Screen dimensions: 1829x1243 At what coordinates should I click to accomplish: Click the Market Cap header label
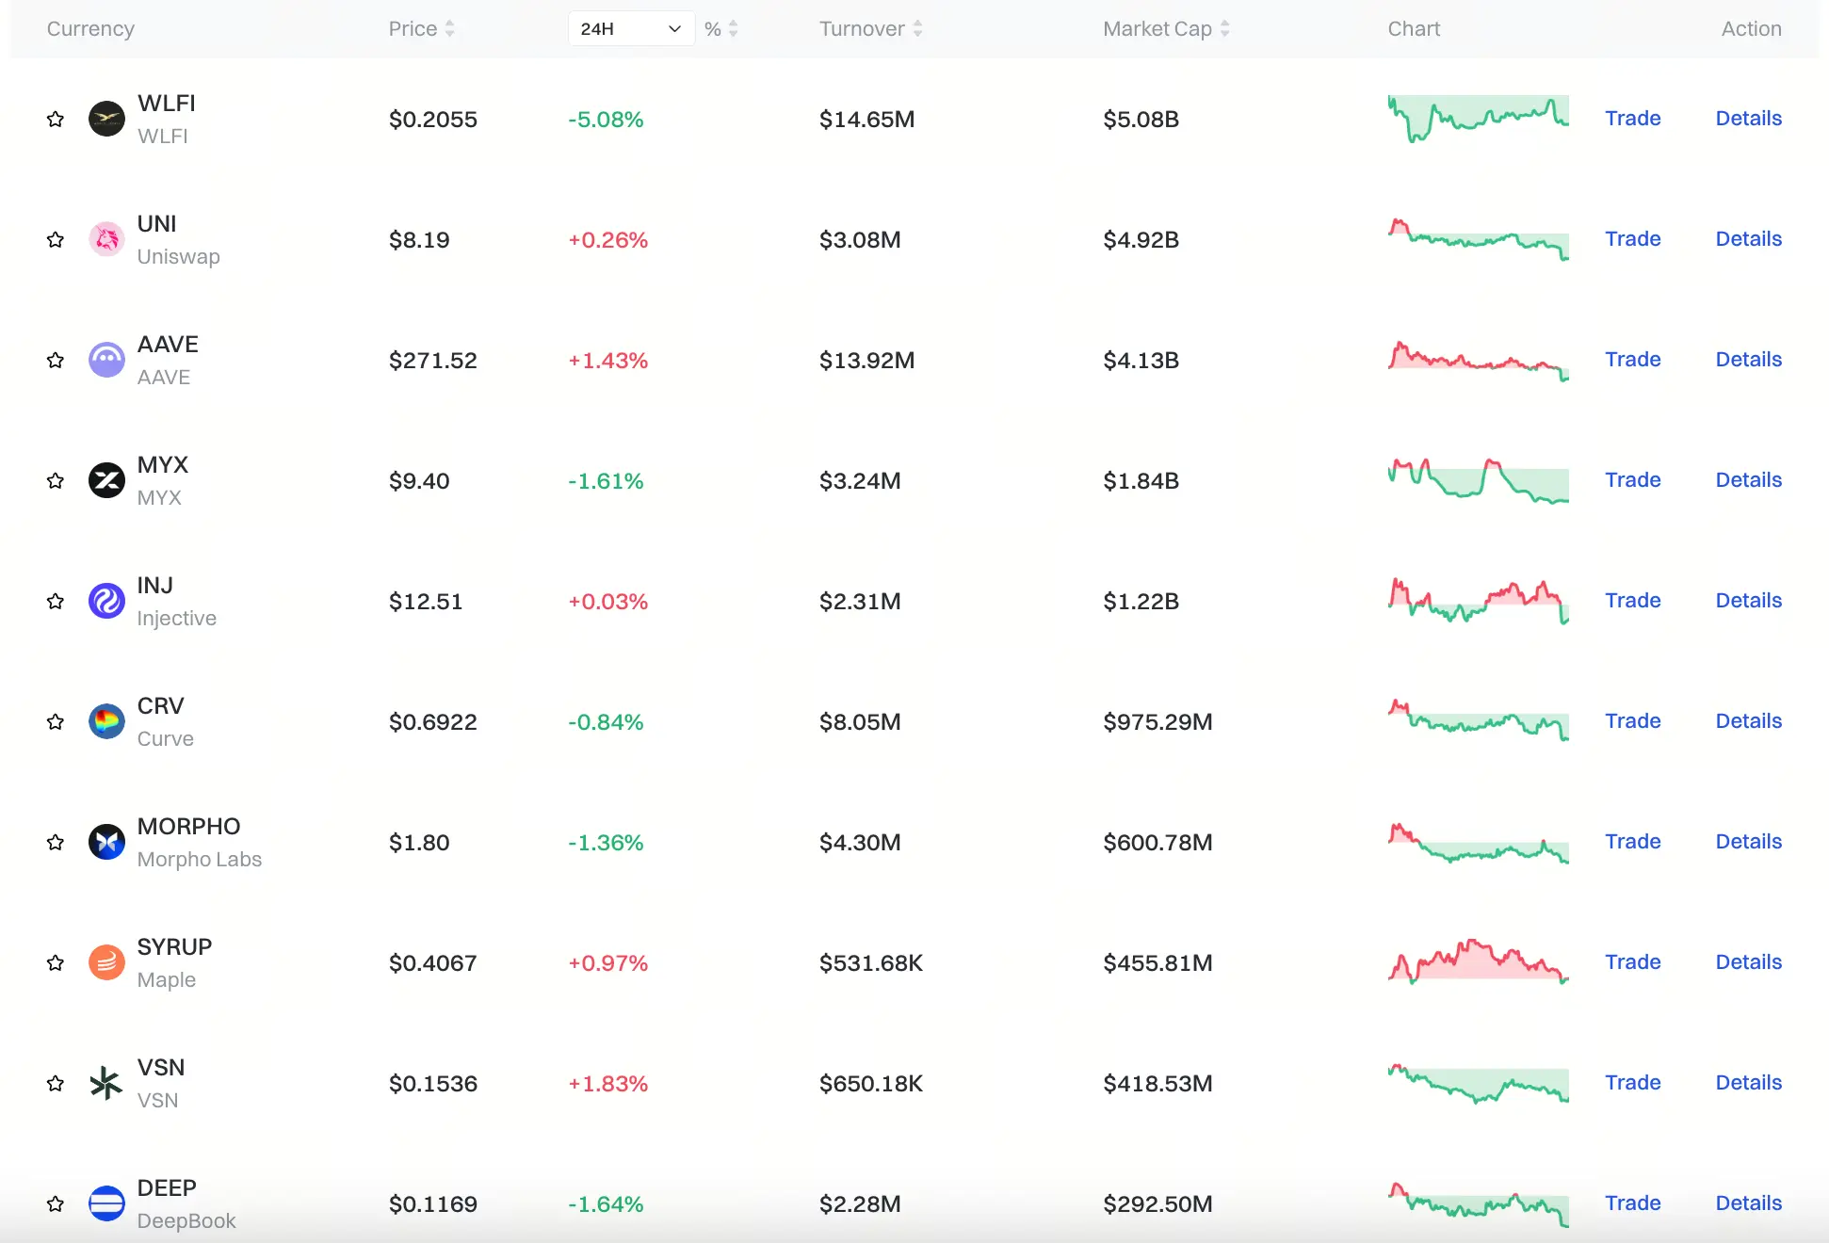(x=1157, y=29)
